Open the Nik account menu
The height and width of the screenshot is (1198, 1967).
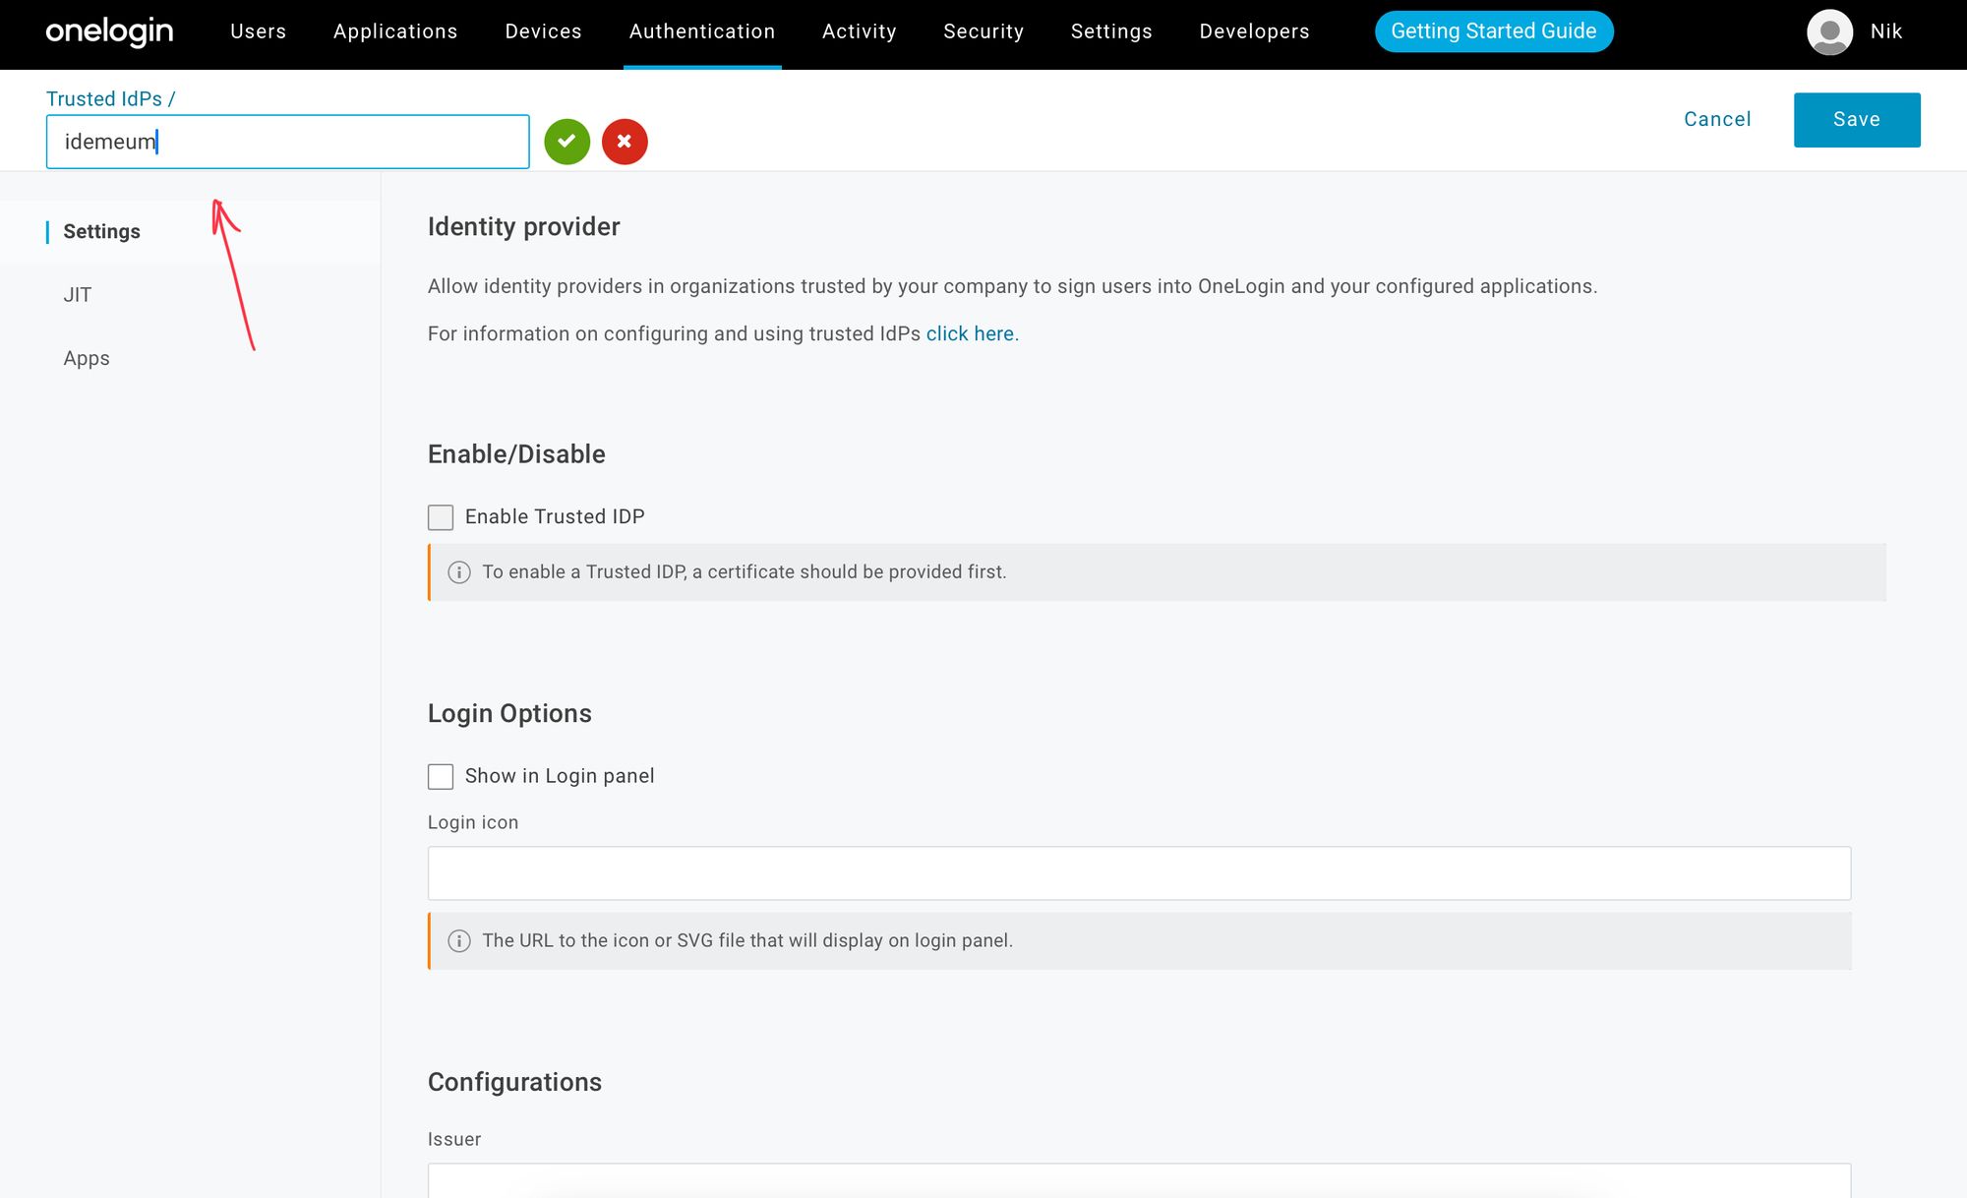pos(1886,31)
